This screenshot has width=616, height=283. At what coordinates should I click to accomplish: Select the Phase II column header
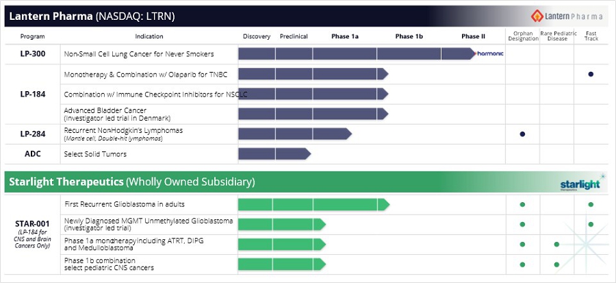point(473,36)
